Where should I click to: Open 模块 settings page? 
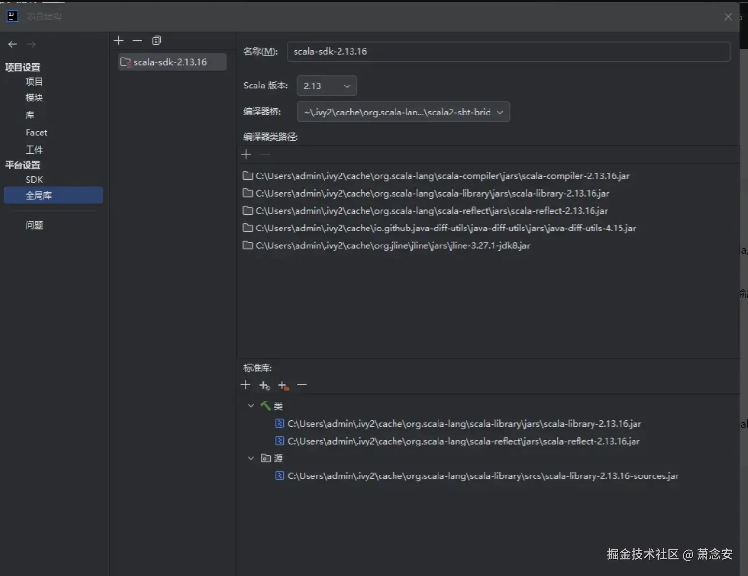tap(34, 98)
